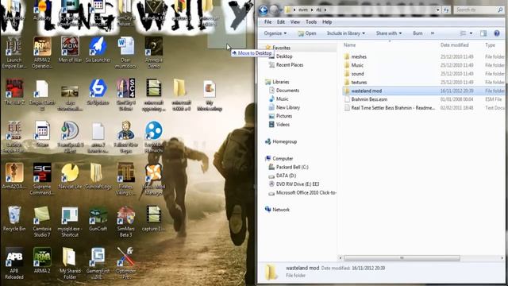Launch APB Reloaded desktop shortcut
The image size is (508, 286).
[x=14, y=263]
